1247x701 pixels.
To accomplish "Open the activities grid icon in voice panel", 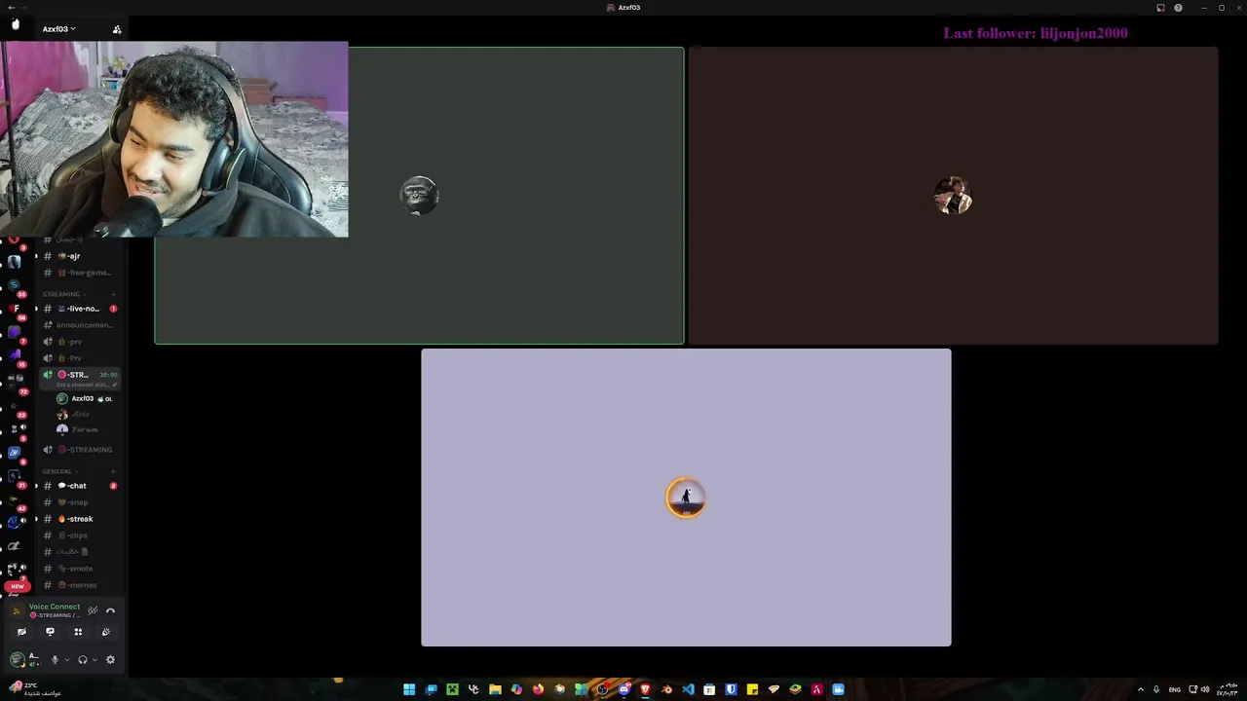I will click(x=78, y=632).
